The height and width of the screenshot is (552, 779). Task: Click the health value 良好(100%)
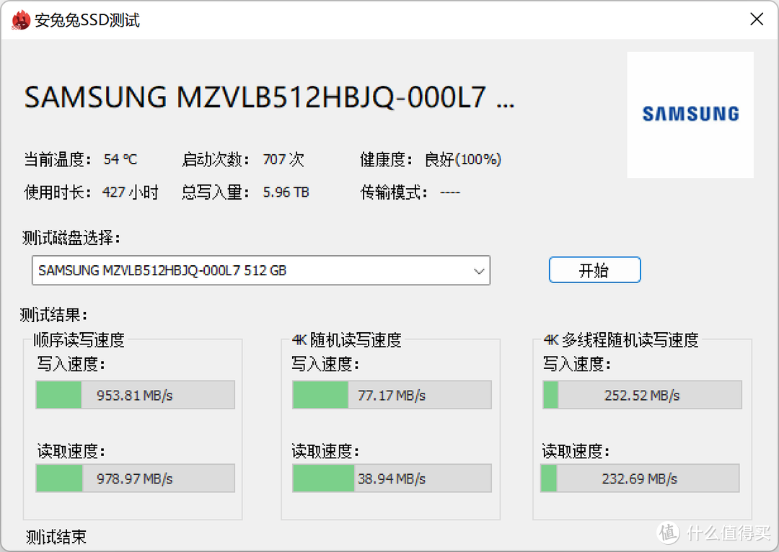(463, 159)
